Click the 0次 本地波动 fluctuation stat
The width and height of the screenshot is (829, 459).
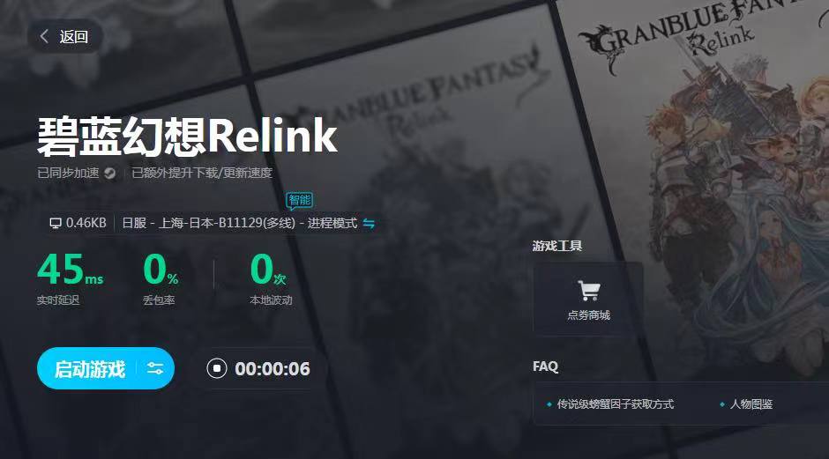click(x=271, y=279)
